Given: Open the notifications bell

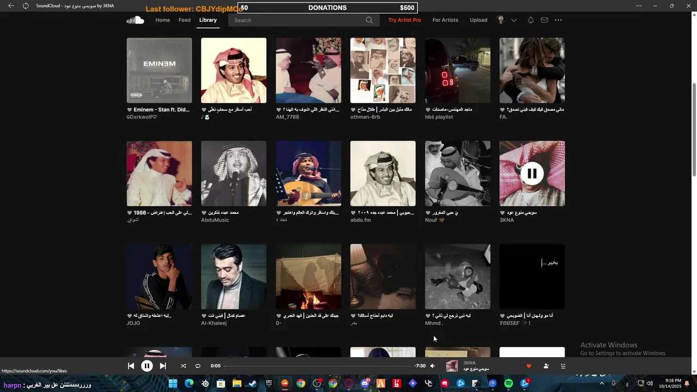Looking at the screenshot, I should point(530,20).
